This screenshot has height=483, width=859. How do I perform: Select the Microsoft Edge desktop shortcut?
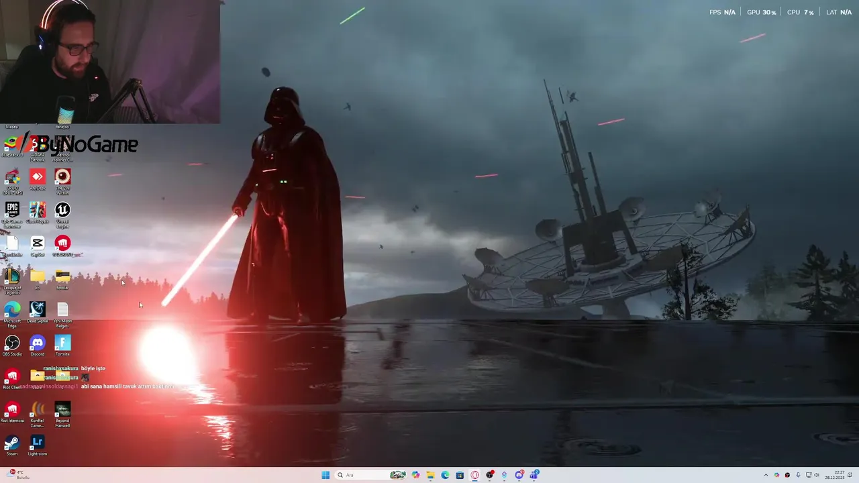coord(12,315)
